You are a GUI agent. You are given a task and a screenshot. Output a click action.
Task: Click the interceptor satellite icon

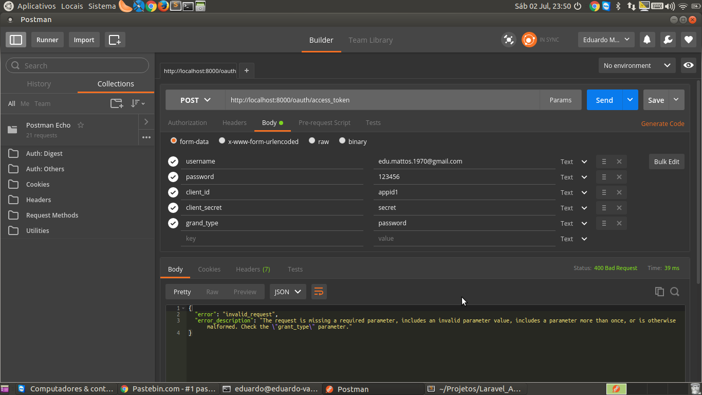coord(509,40)
